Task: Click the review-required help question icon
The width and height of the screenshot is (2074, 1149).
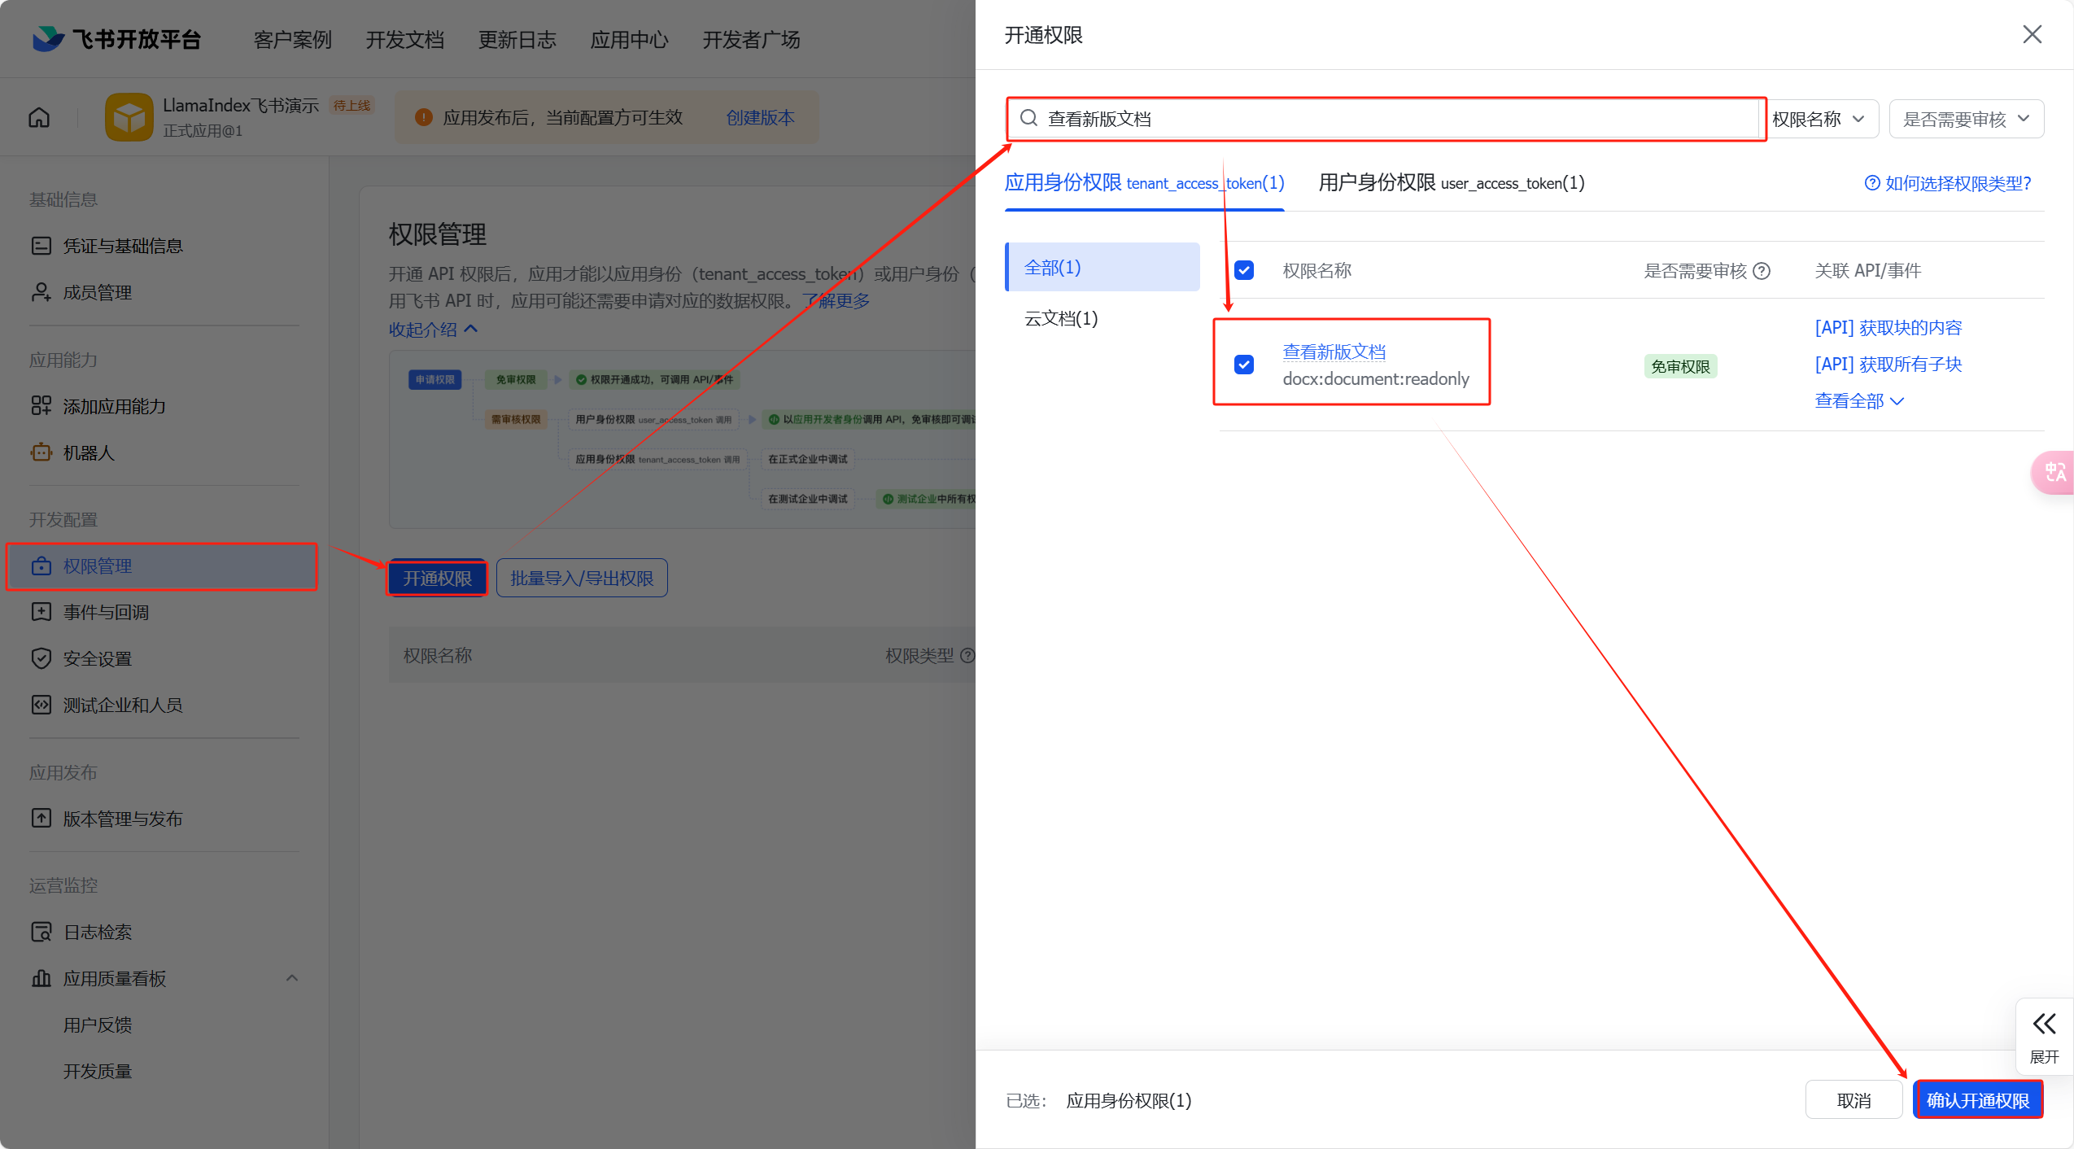Action: click(1762, 271)
